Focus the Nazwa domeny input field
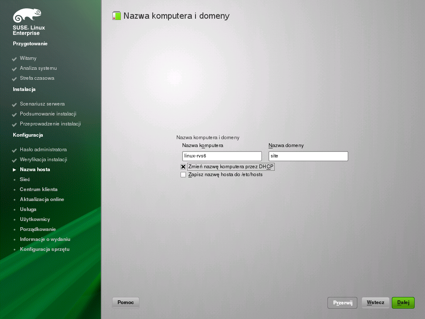This screenshot has width=425, height=319. click(308, 156)
